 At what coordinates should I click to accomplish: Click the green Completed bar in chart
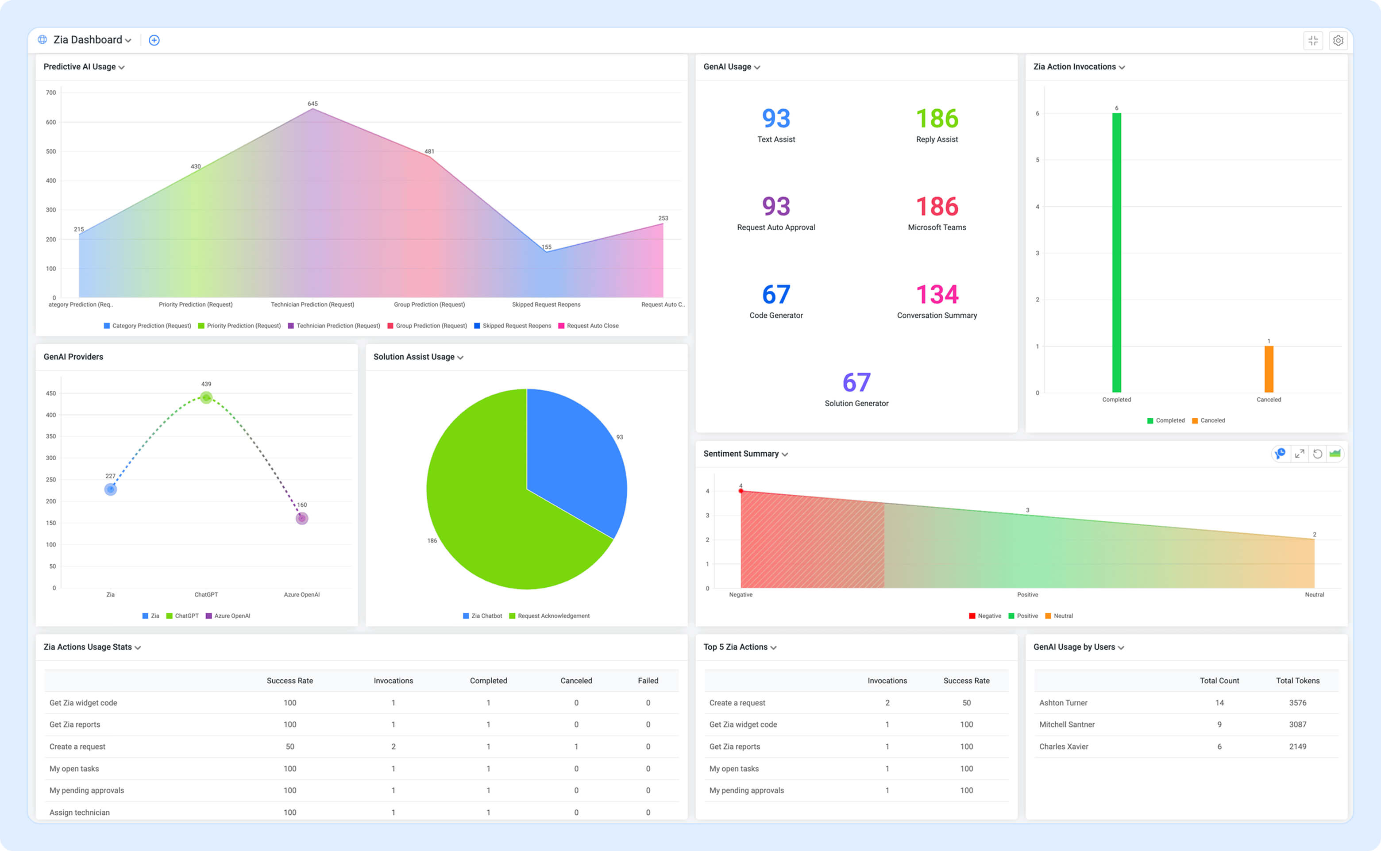click(x=1116, y=253)
